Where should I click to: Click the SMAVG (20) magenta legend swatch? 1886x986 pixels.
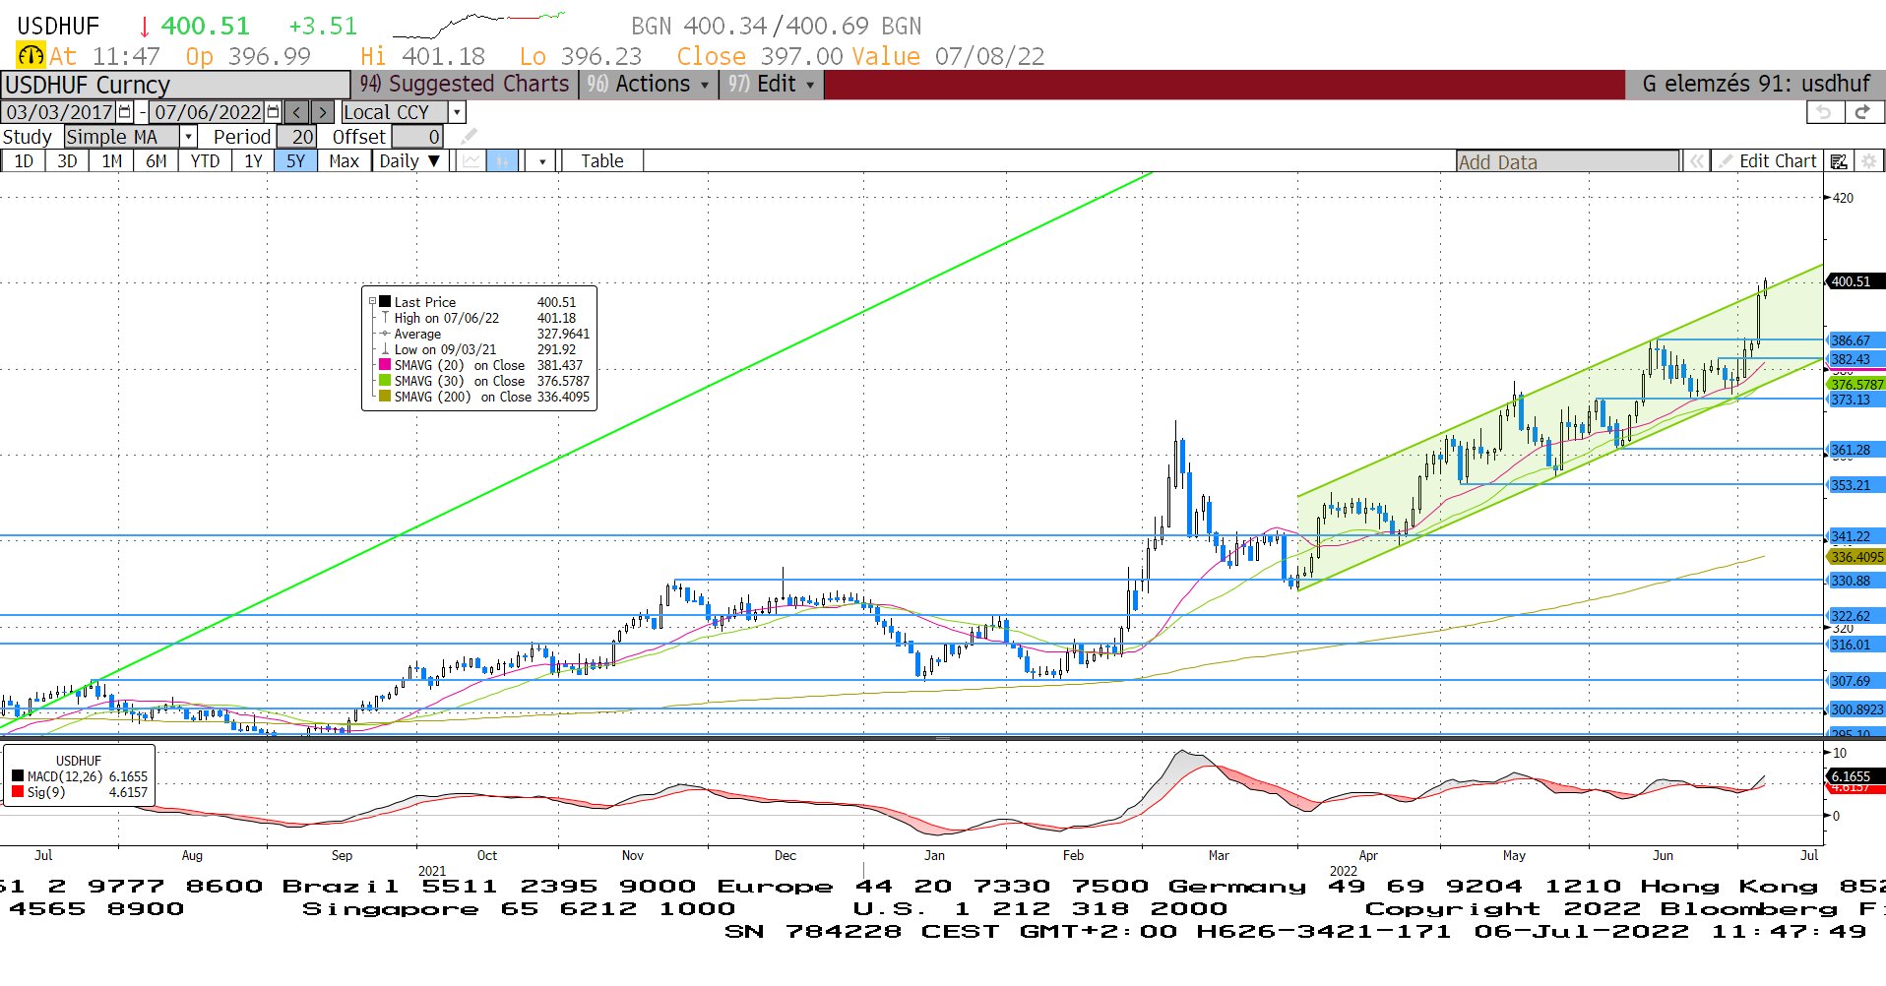tap(384, 365)
